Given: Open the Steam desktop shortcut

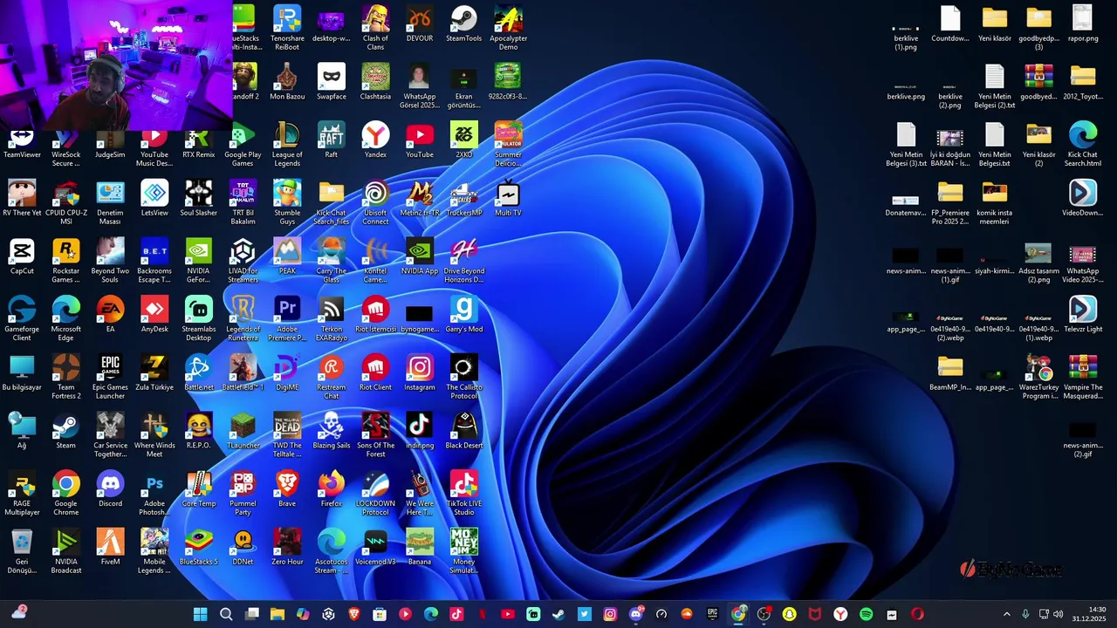Looking at the screenshot, I should (x=65, y=432).
